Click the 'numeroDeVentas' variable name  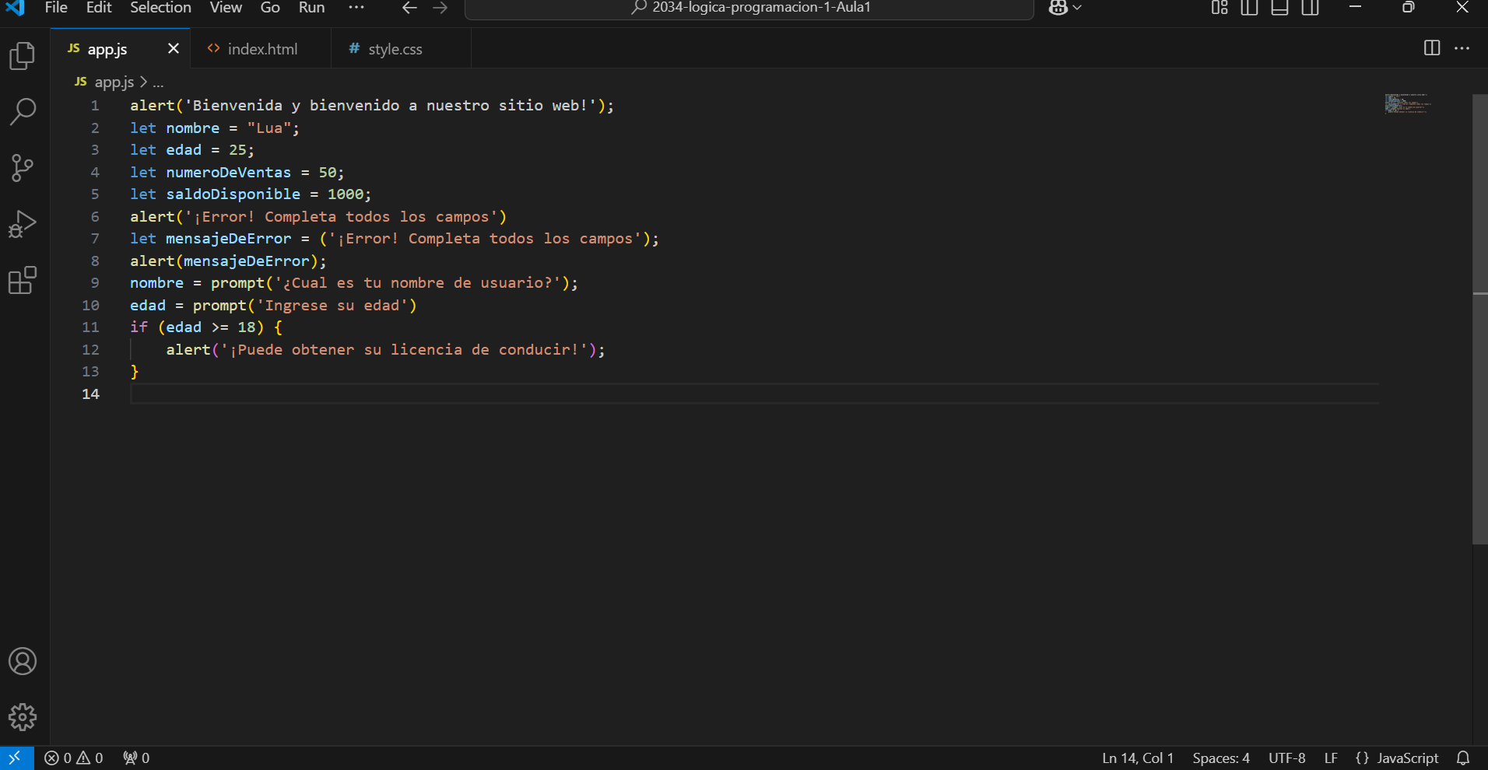point(228,173)
